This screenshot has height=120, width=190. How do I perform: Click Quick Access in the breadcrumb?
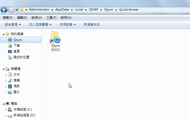coord(129,9)
